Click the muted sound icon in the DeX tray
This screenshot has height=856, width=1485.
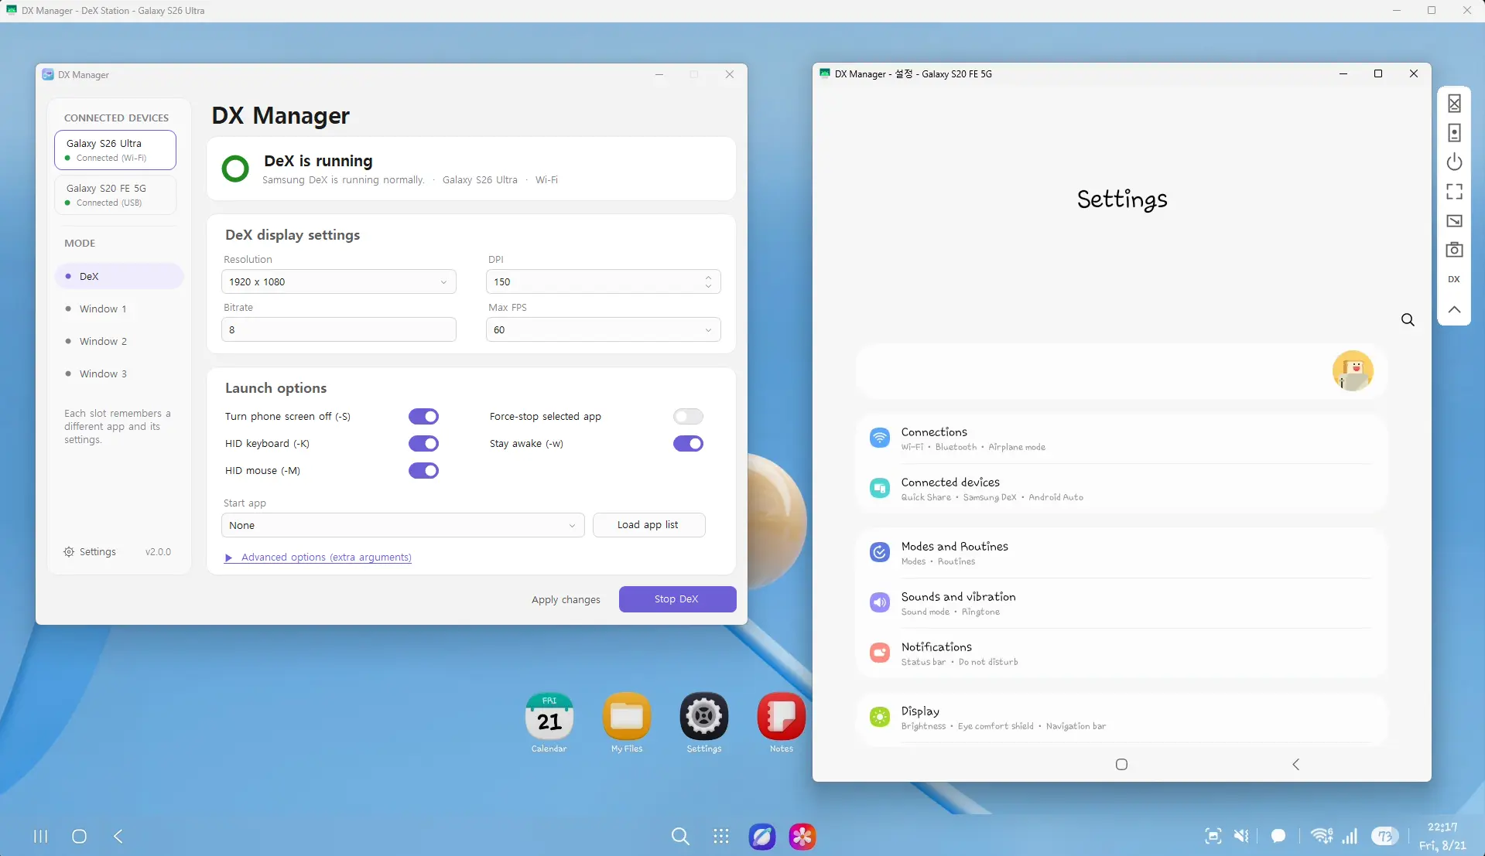tap(1241, 836)
